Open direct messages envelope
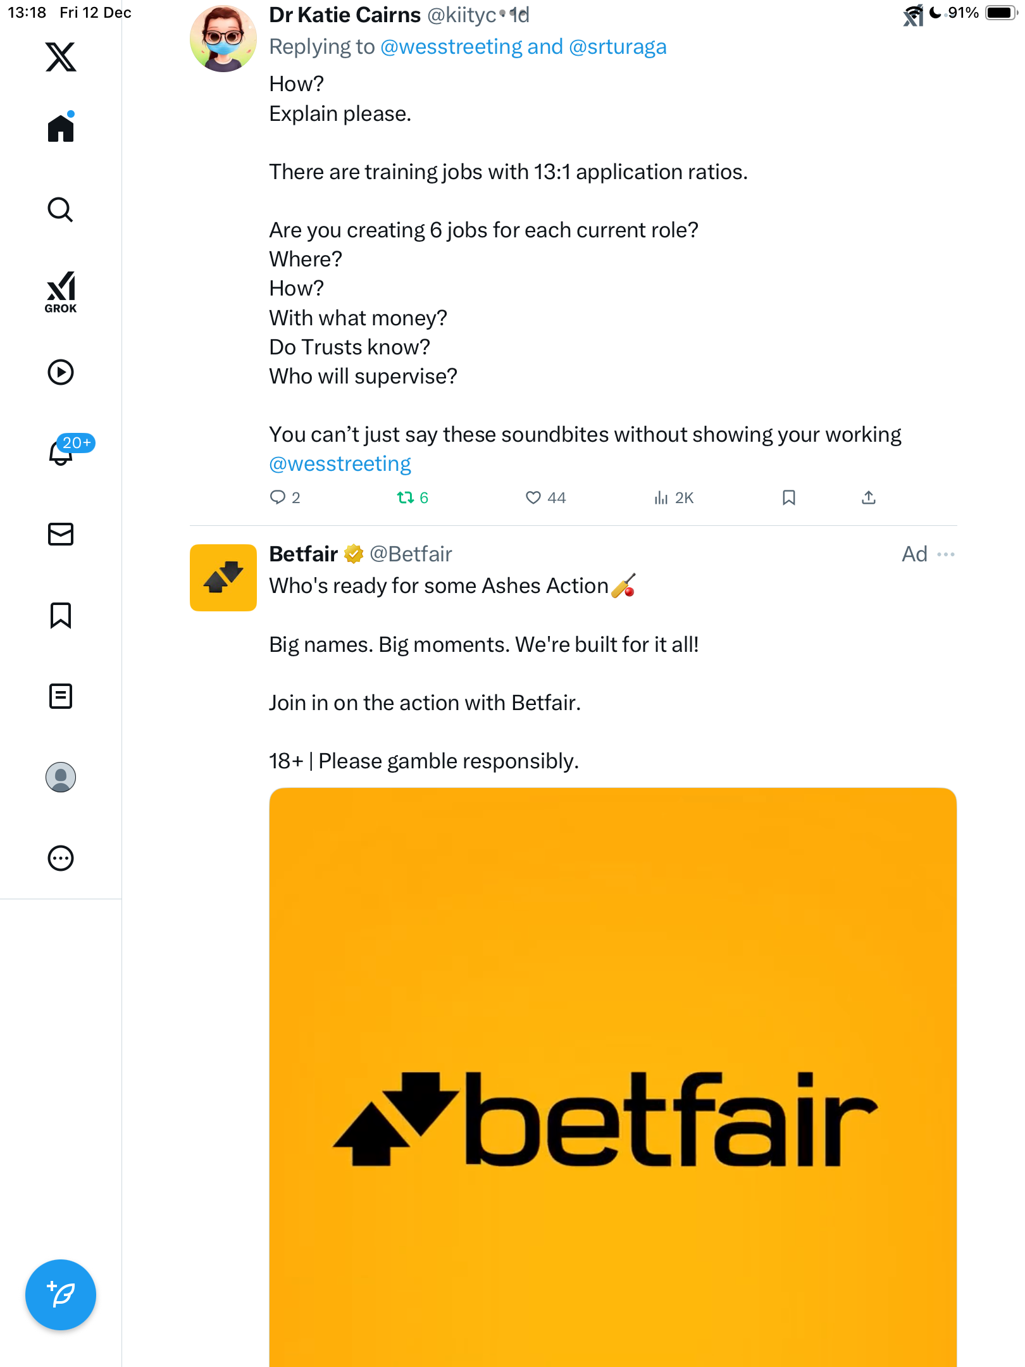The width and height of the screenshot is (1025, 1367). tap(61, 534)
